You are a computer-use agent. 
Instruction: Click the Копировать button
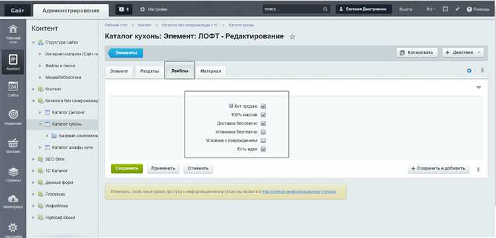pos(417,53)
